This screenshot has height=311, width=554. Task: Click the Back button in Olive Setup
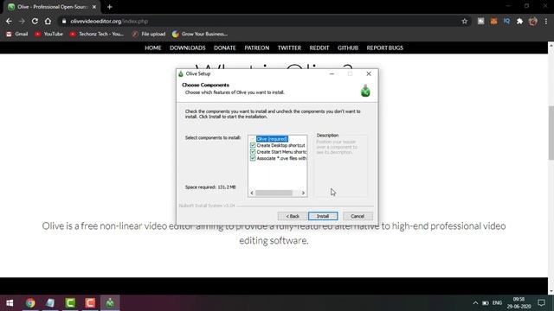pos(293,216)
